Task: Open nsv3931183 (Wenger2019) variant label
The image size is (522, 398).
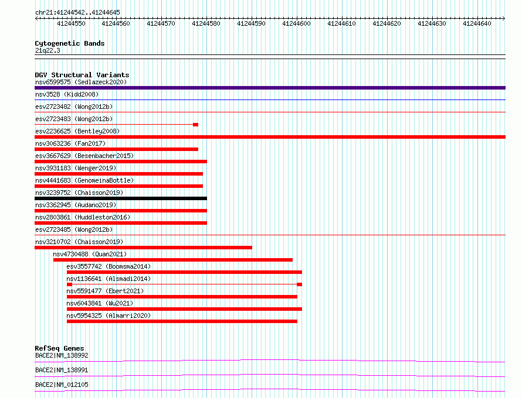Action: click(76, 168)
